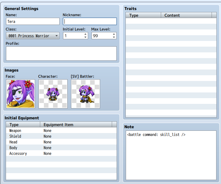This screenshot has height=184, width=221.
Task: Select the Body equipment row
Action: pyautogui.click(x=61, y=148)
